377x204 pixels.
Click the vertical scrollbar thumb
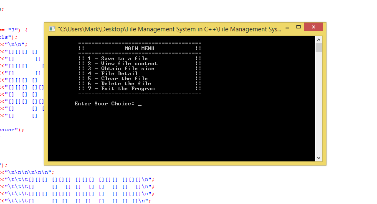coord(319,47)
